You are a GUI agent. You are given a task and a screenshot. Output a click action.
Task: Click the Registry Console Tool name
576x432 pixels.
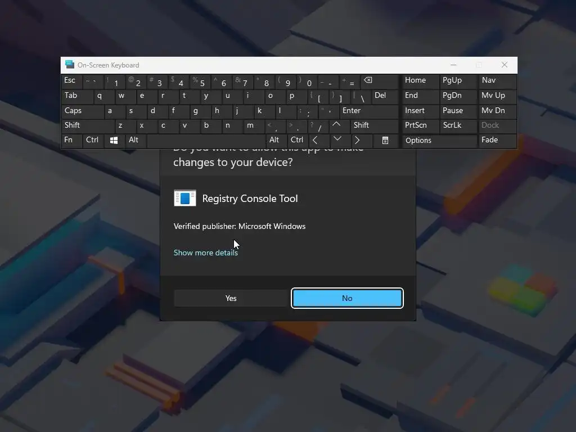tap(250, 199)
